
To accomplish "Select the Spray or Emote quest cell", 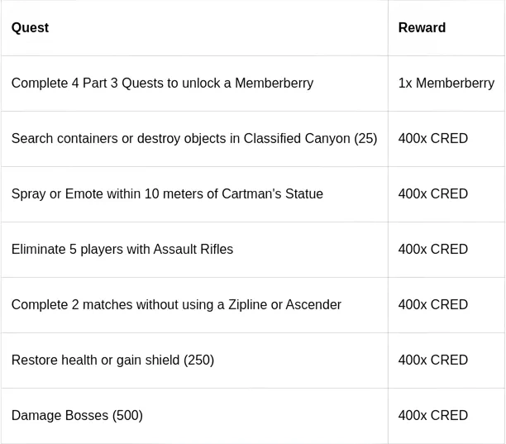I will tap(167, 194).
